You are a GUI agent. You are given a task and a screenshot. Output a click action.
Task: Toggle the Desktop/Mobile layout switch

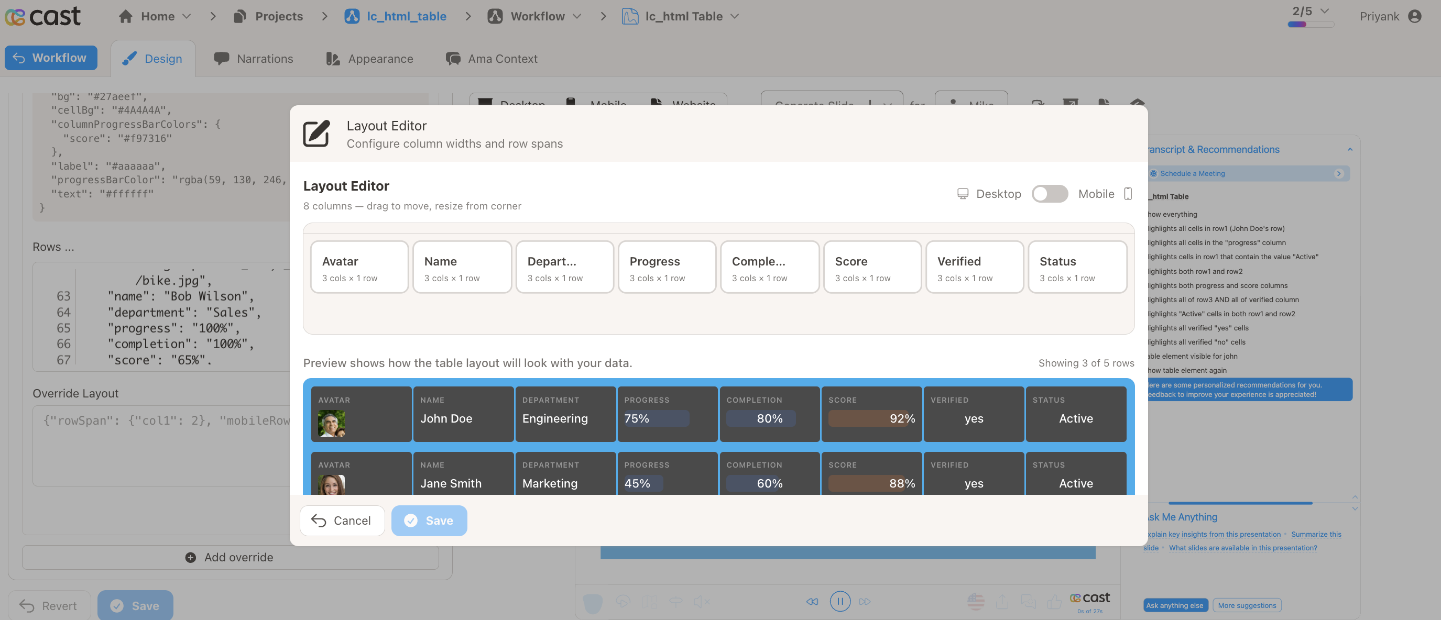coord(1050,194)
